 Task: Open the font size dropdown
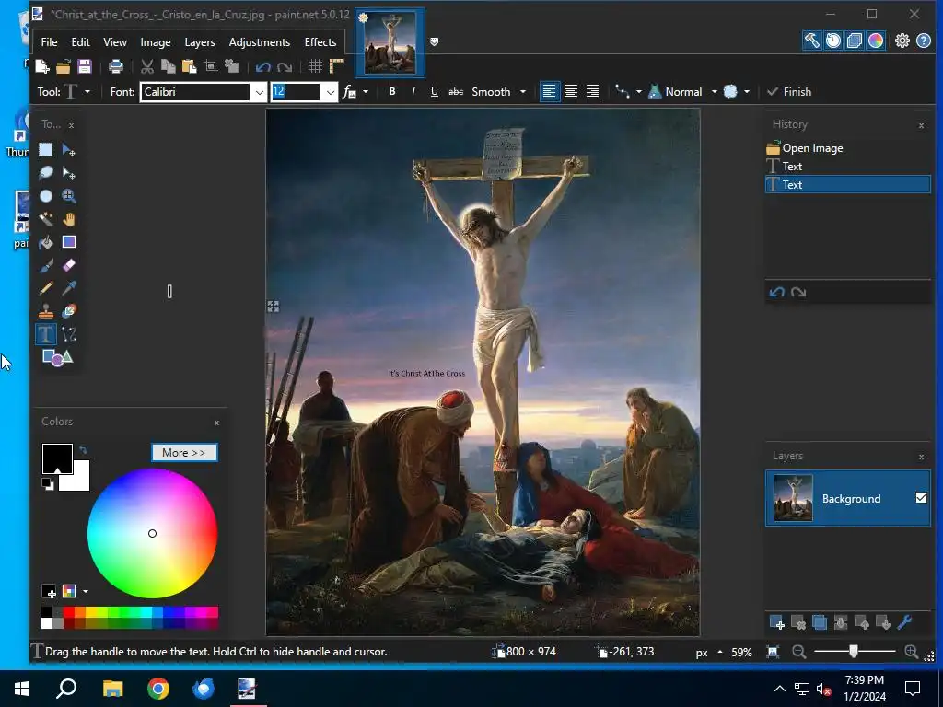(330, 92)
